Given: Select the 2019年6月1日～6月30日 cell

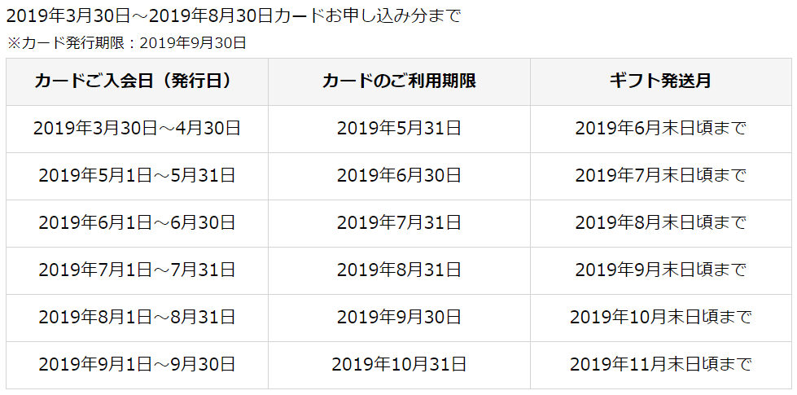Looking at the screenshot, I should (137, 222).
